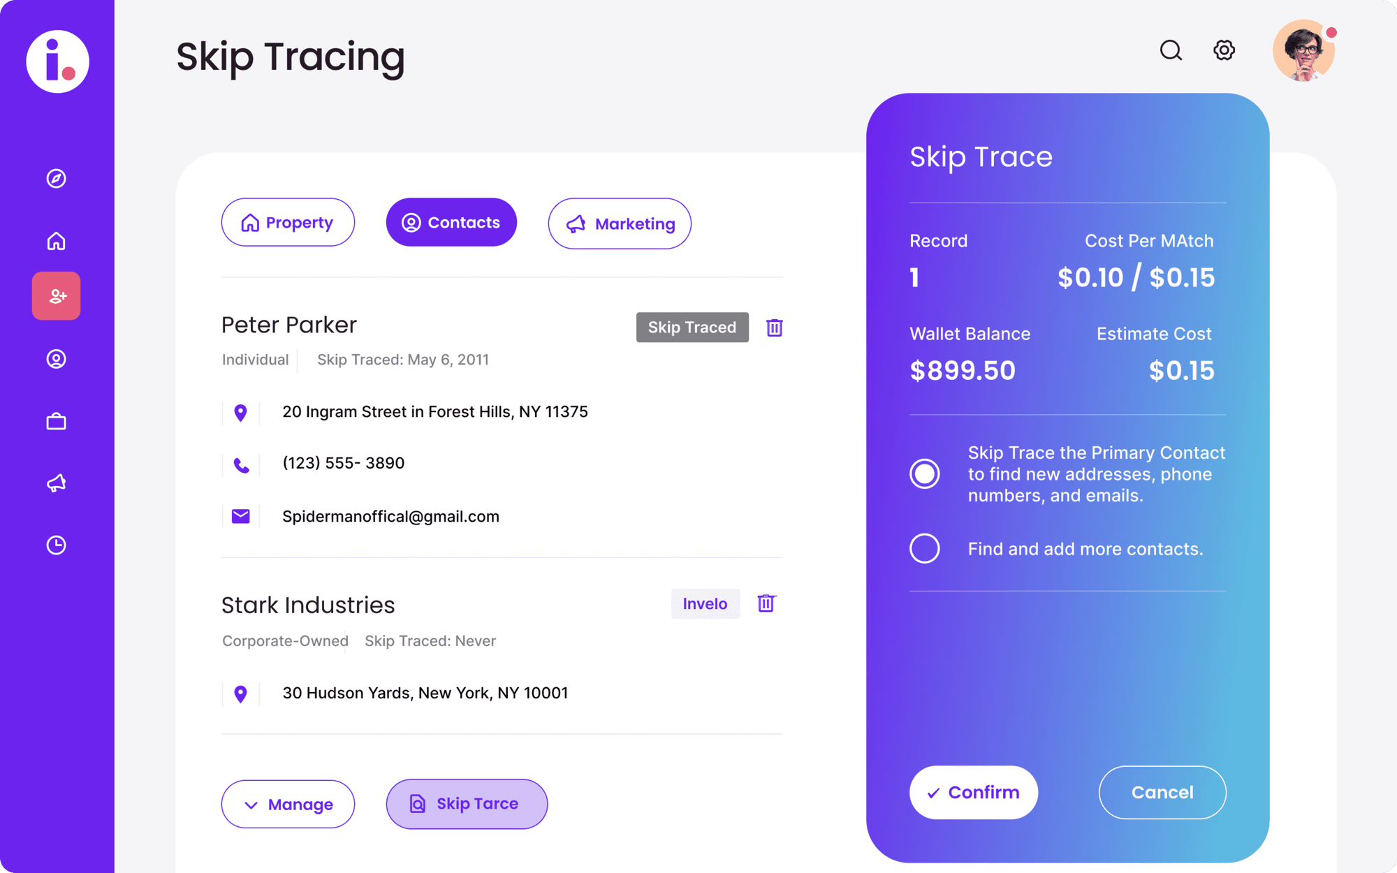Click the contacts/add user icon in sidebar

pyautogui.click(x=57, y=295)
